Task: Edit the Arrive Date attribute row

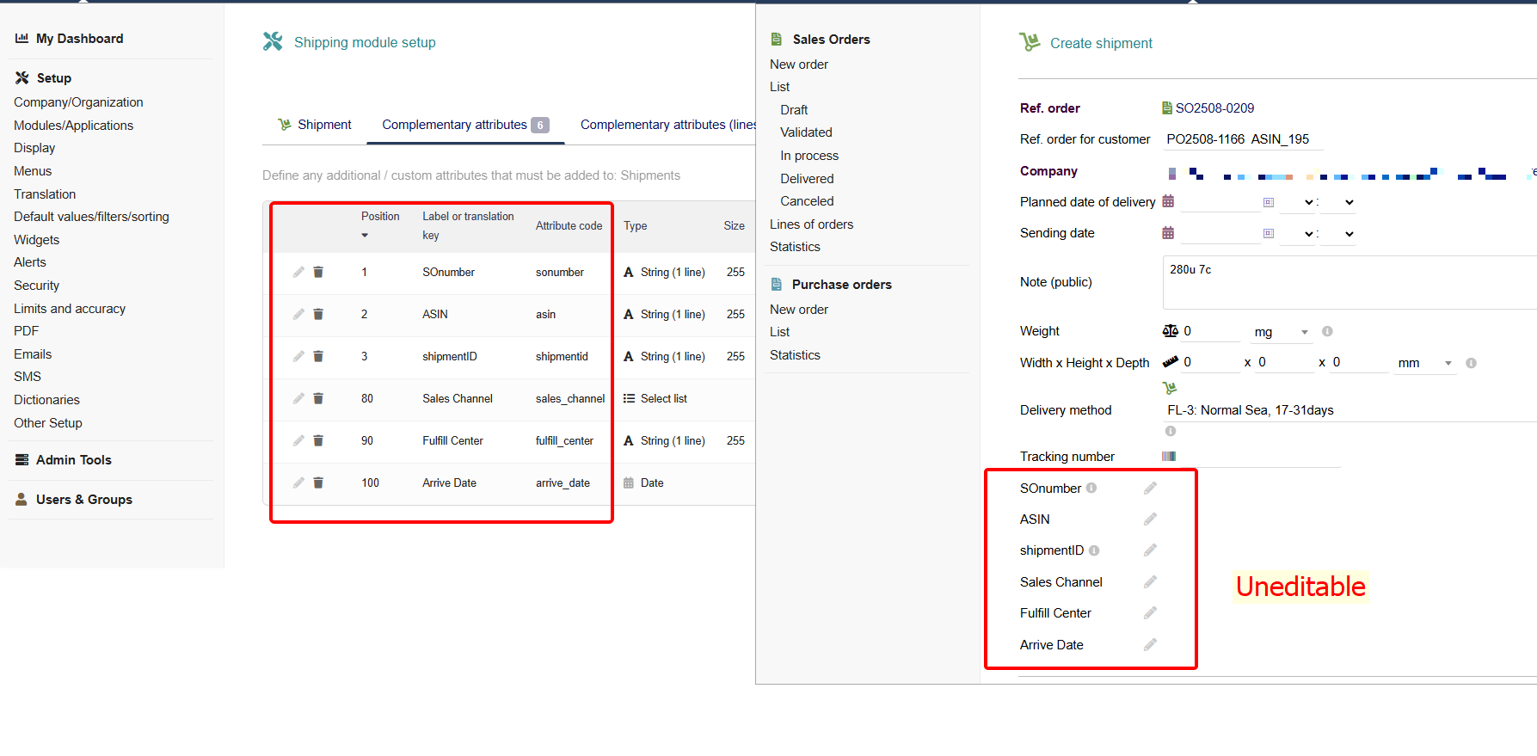Action: tap(298, 482)
